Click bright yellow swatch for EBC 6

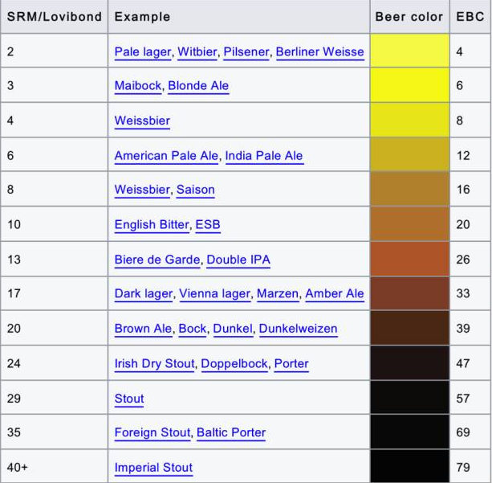(x=410, y=85)
